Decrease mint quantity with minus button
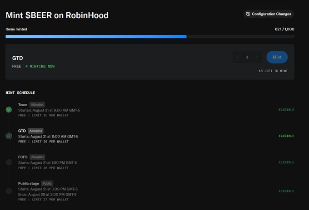Image resolution: width=309 pixels, height=210 pixels. (238, 57)
